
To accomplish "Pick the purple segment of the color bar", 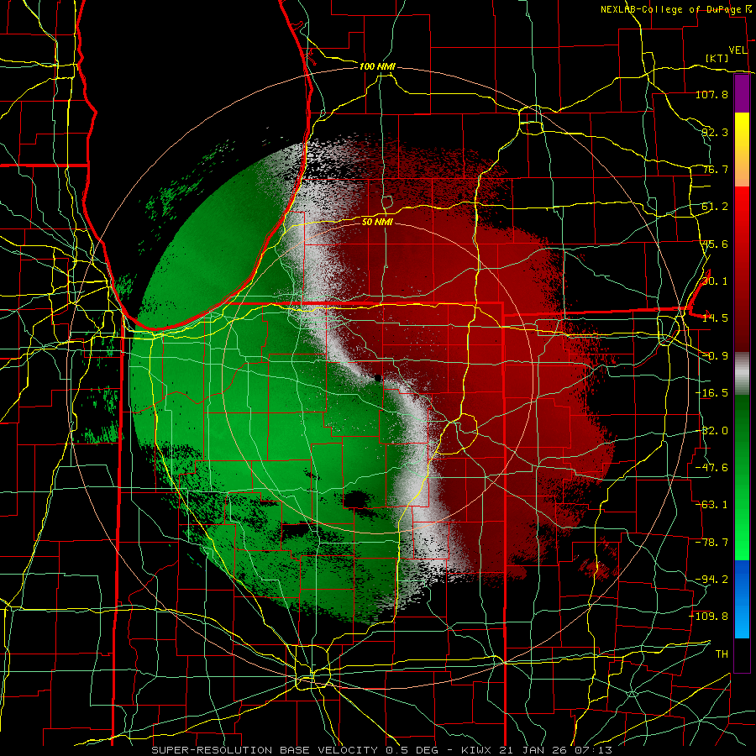I will (742, 94).
